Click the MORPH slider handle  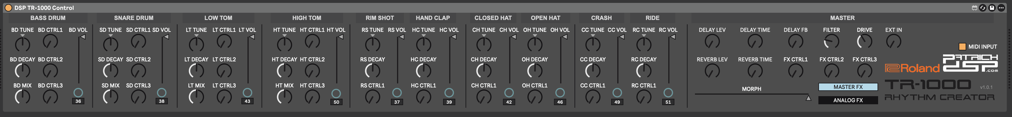(808, 98)
